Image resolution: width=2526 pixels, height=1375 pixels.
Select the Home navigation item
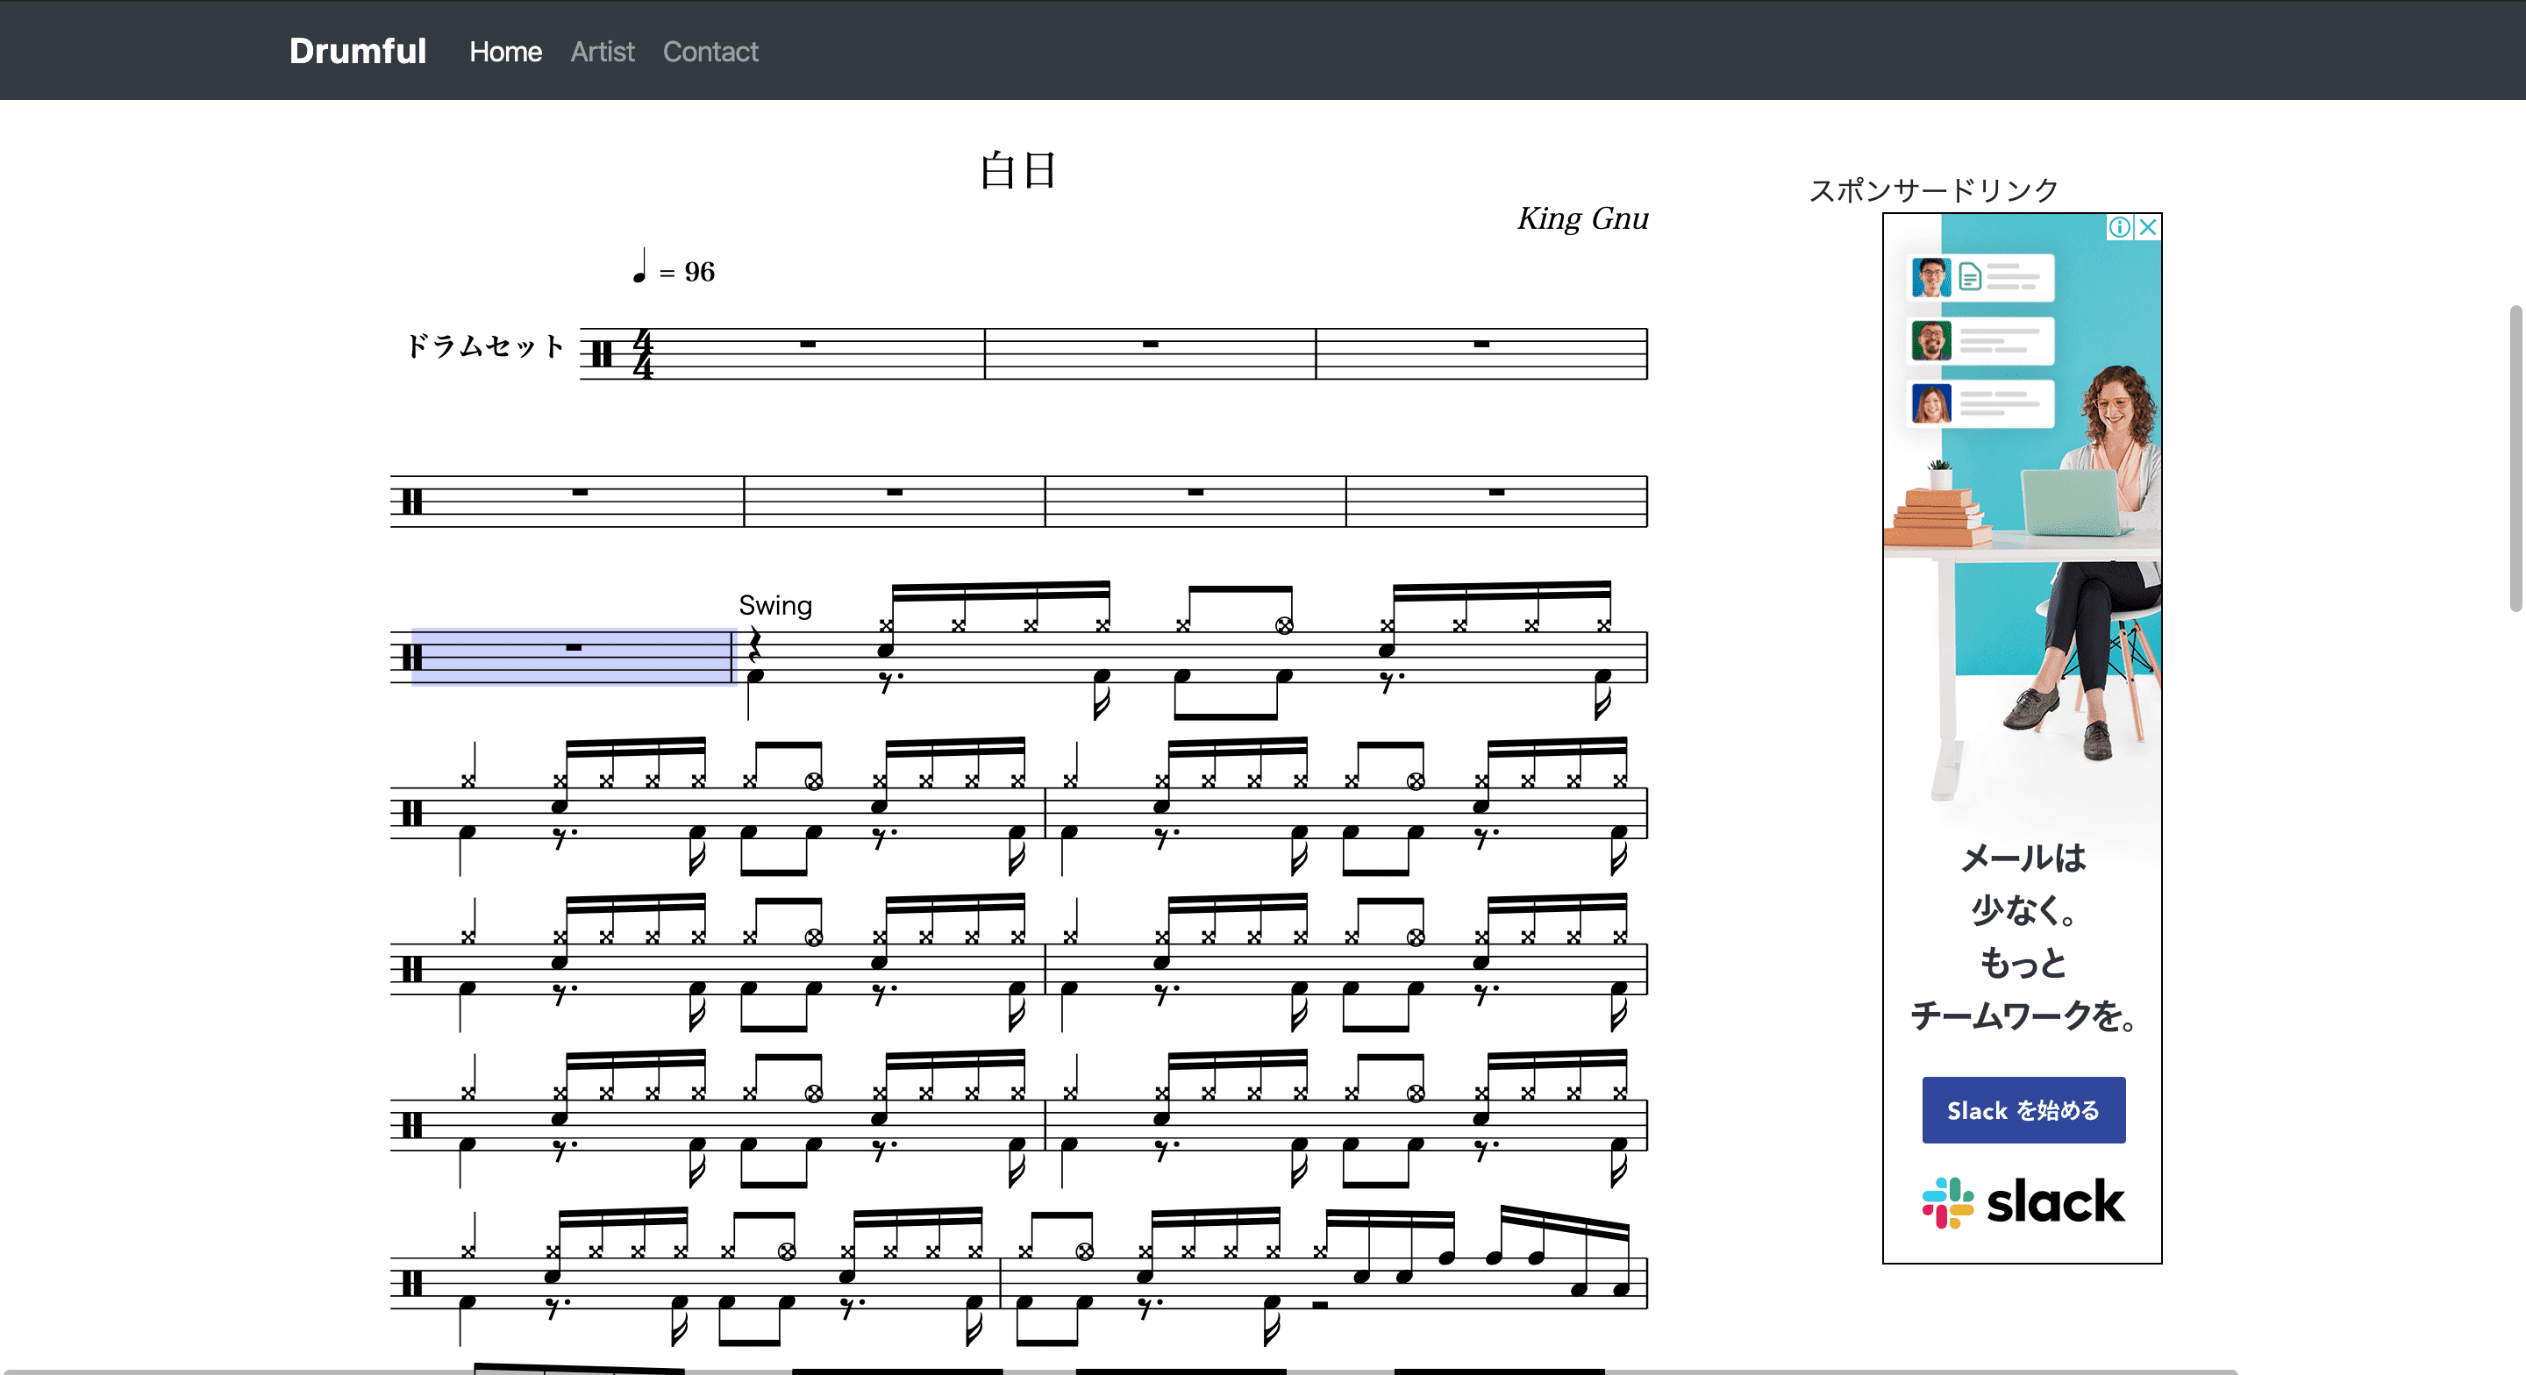click(505, 51)
